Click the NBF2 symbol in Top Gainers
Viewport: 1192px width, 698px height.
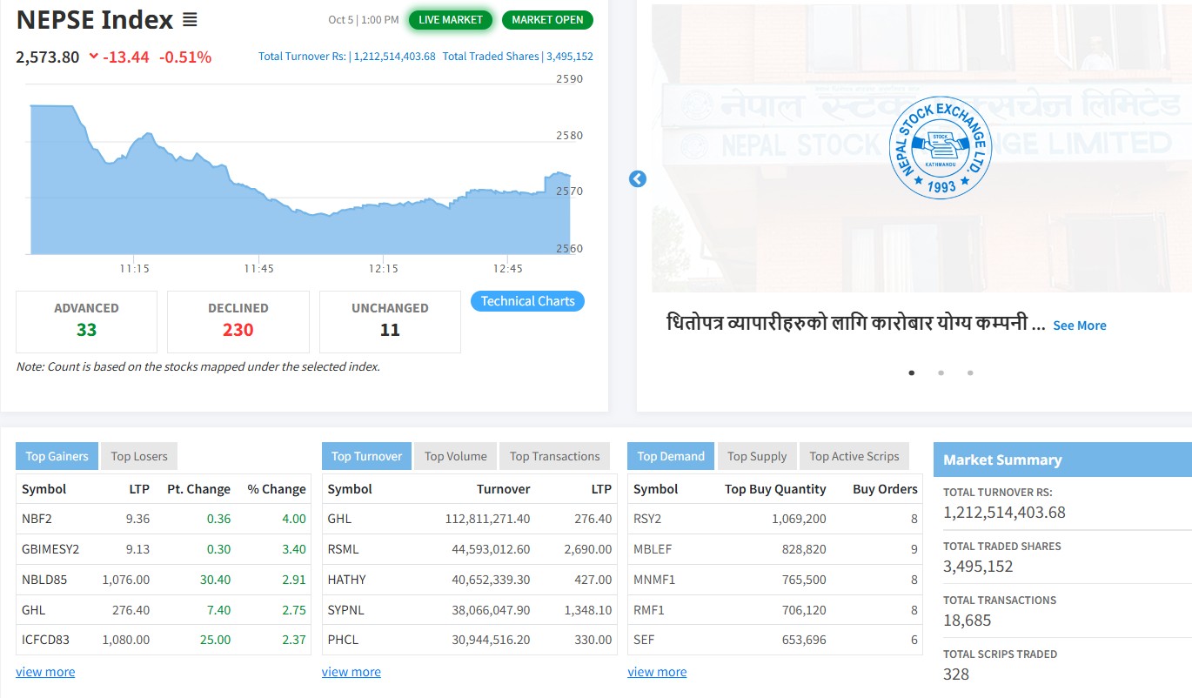[x=37, y=519]
